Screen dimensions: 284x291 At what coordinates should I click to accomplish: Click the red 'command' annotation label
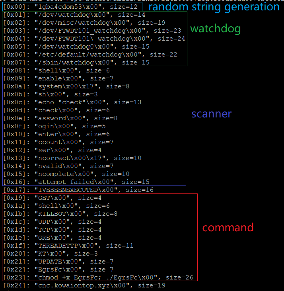228,227
